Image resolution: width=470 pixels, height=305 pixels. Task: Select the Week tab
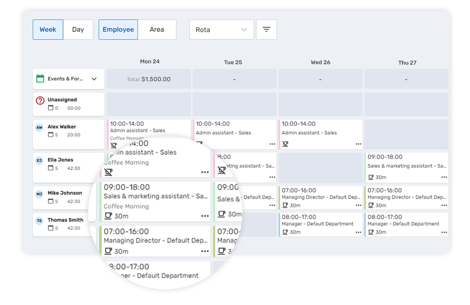point(48,29)
